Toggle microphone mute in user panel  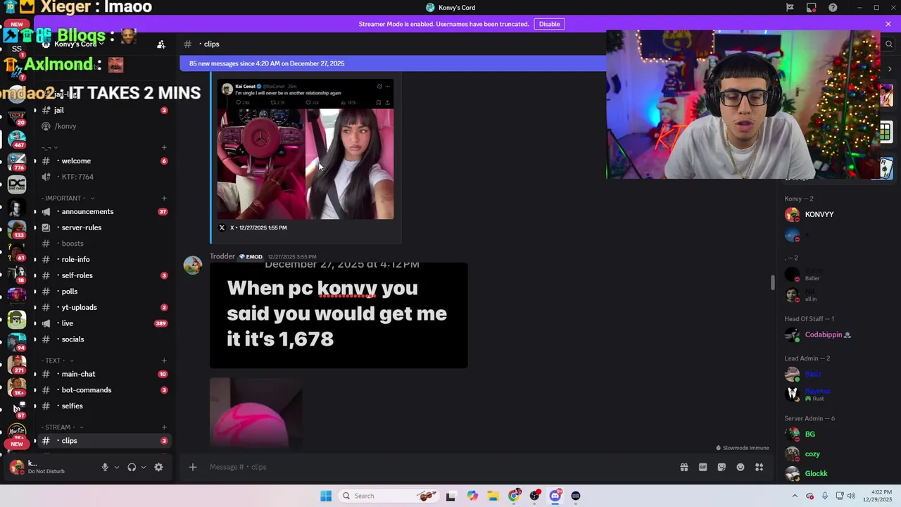pyautogui.click(x=105, y=467)
